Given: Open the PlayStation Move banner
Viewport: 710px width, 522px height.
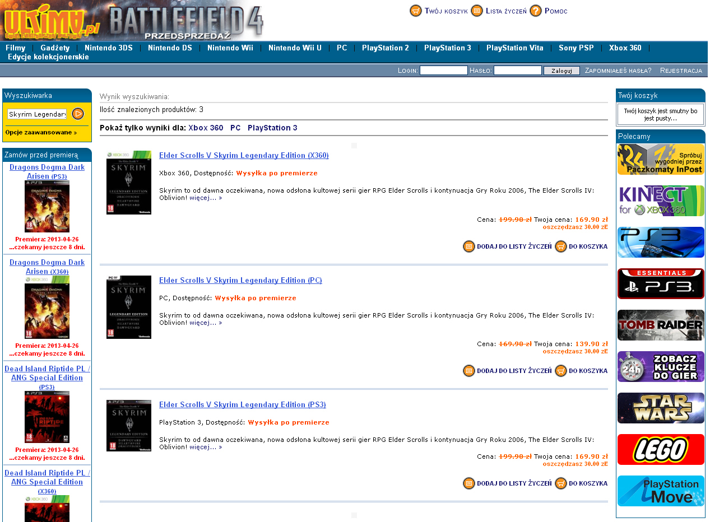Looking at the screenshot, I should coord(661,491).
